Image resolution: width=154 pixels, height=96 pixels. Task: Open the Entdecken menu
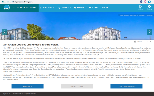point(64,8)
